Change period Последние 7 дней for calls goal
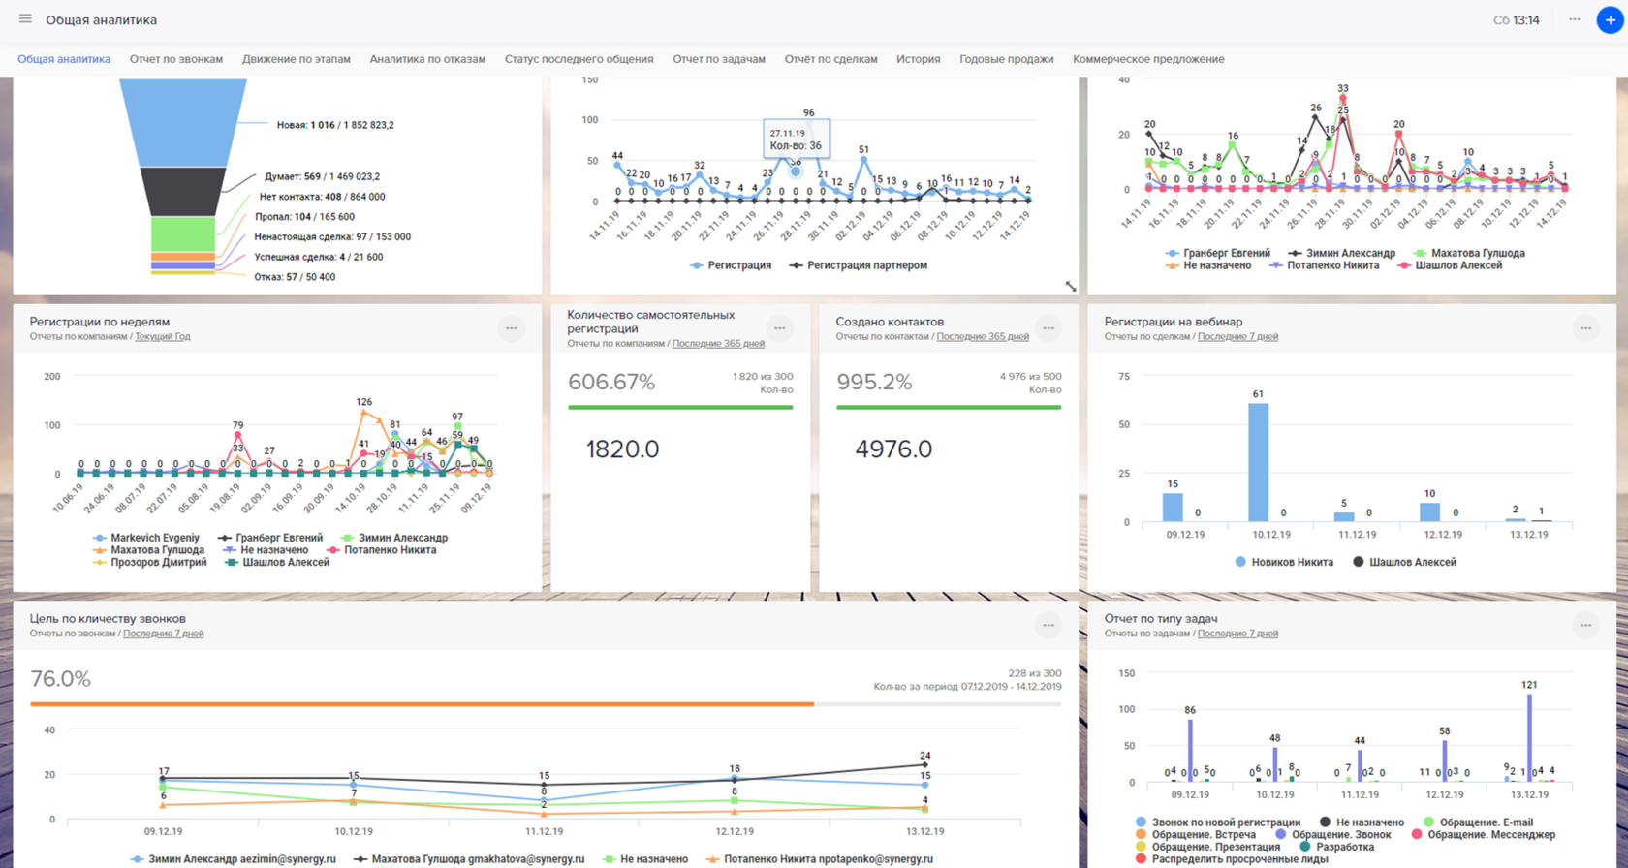The image size is (1628, 868). tap(163, 634)
